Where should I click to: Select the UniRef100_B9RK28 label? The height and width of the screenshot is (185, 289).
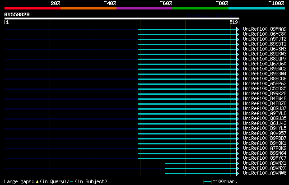[x=265, y=94]
